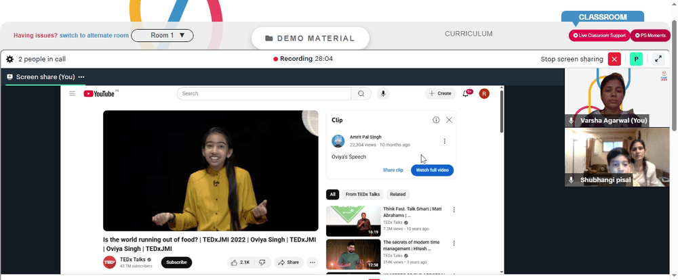Focus the YouTube search field
Image resolution: width=678 pixels, height=280 pixels.
tap(264, 93)
